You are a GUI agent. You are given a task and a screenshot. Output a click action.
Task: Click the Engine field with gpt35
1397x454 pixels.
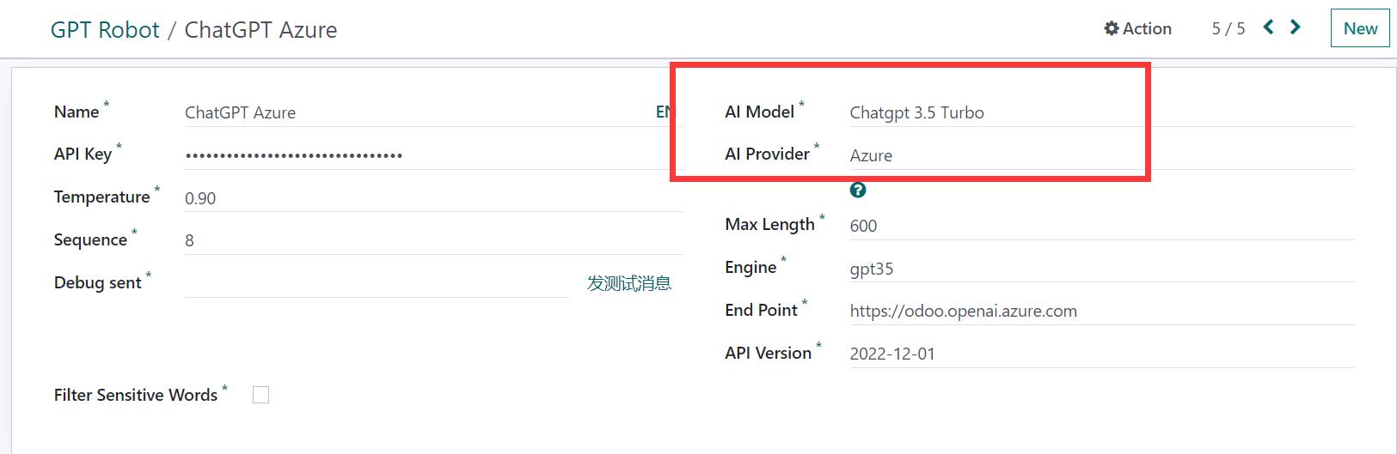coord(1100,269)
